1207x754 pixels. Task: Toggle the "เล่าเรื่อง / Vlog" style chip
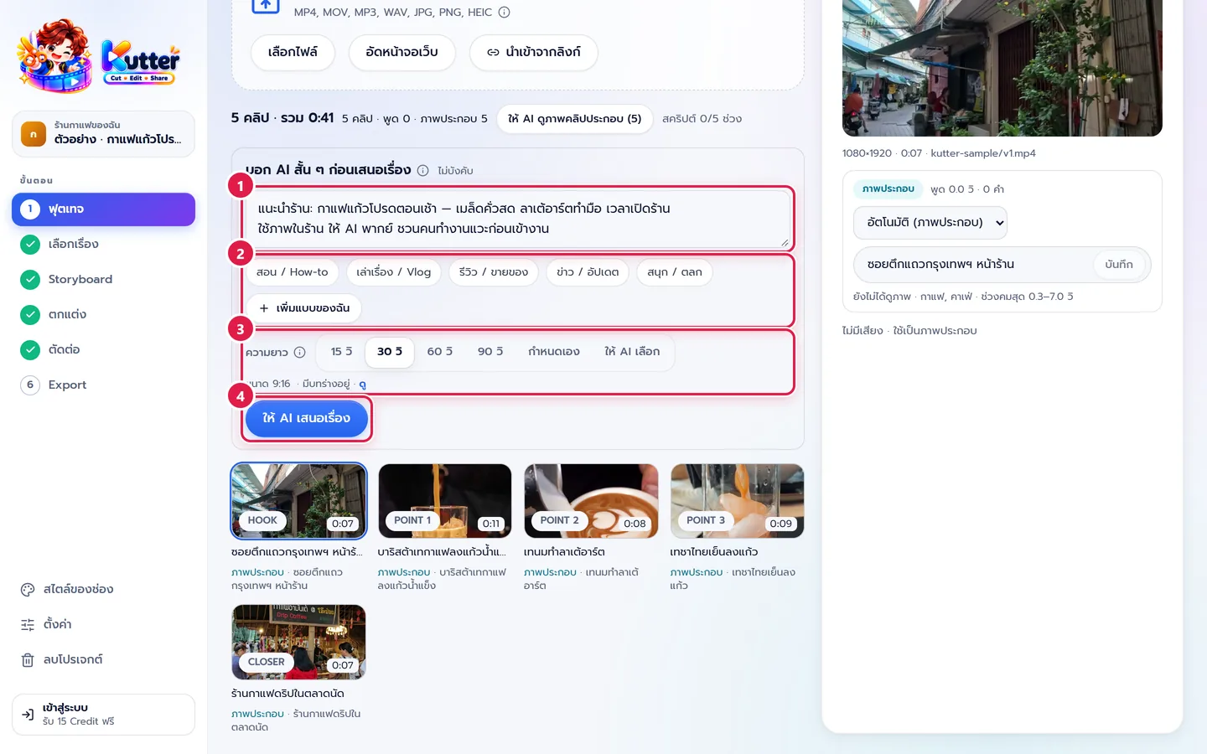[x=394, y=272]
